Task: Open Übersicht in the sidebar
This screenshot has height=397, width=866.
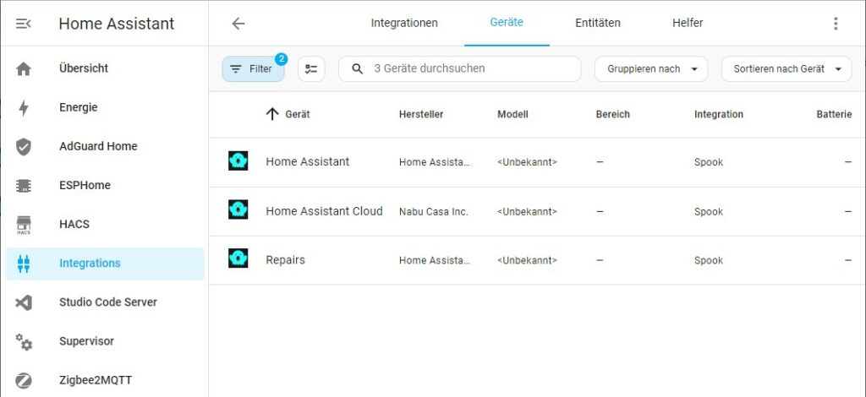Action: pos(105,69)
